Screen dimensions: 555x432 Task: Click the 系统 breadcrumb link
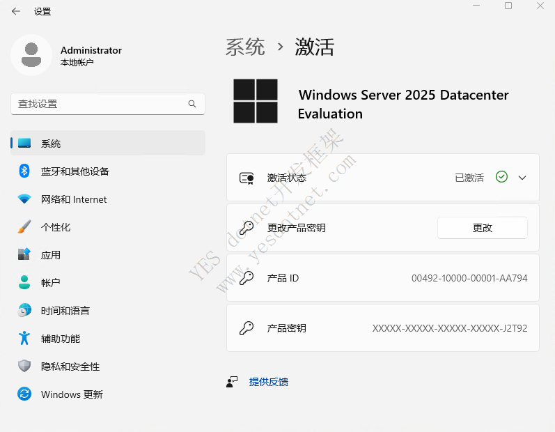245,47
